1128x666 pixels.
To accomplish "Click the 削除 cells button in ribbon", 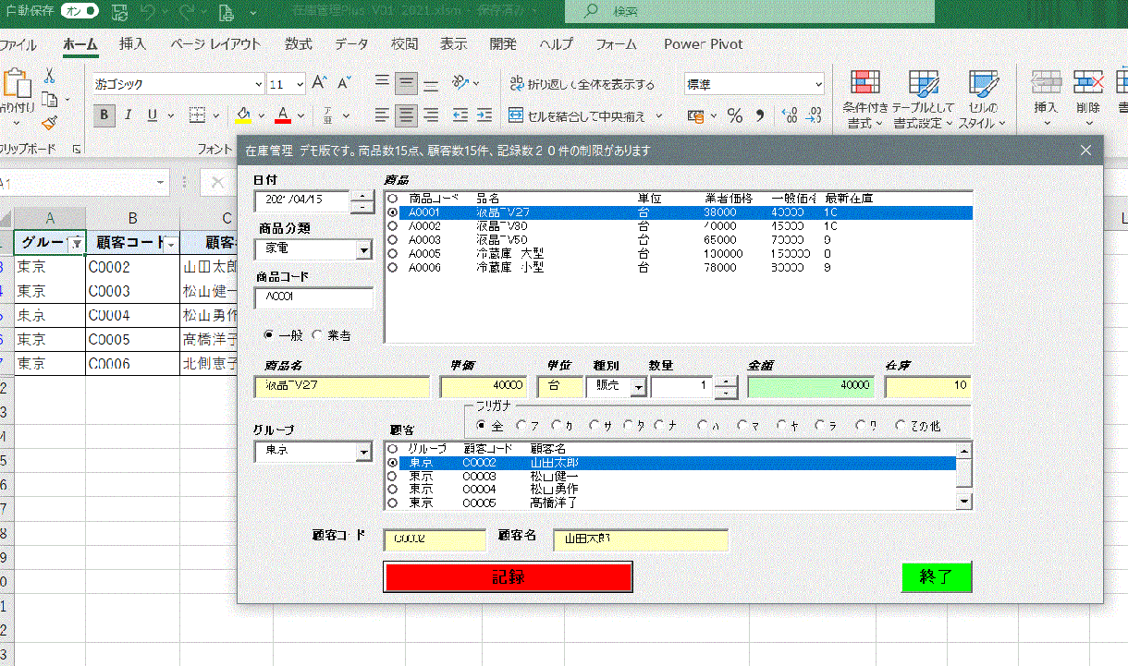I will pos(1088,100).
